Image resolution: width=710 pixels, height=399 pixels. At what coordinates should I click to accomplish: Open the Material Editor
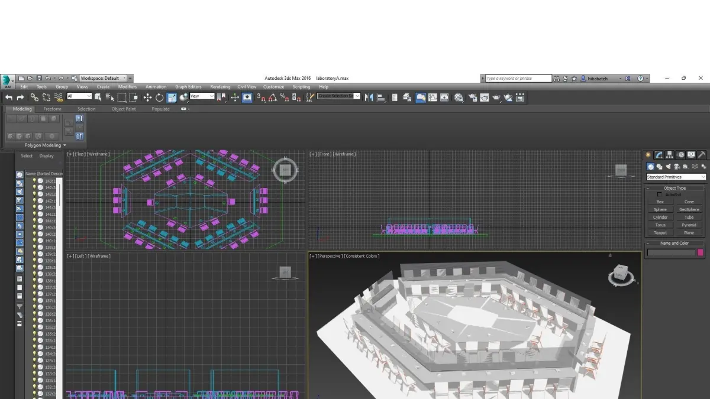pyautogui.click(x=459, y=98)
